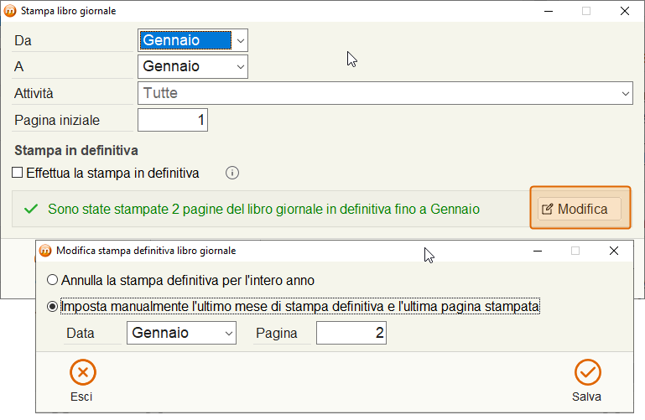The height and width of the screenshot is (420, 645).
Task: Click the Modifica button
Action: [x=580, y=209]
